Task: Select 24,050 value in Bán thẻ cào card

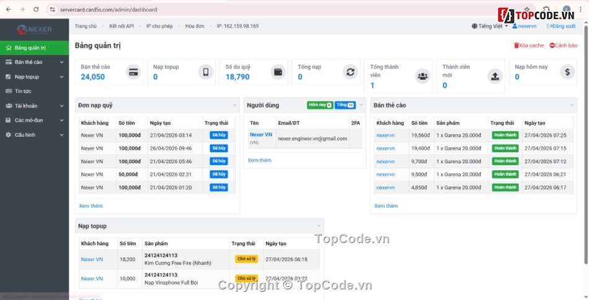Action: tap(93, 77)
